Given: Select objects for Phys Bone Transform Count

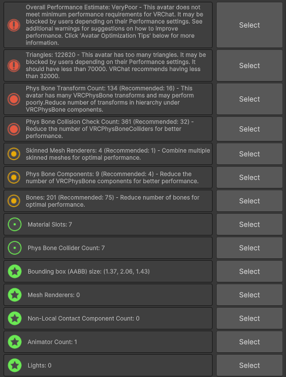Looking at the screenshot, I should tap(250, 99).
